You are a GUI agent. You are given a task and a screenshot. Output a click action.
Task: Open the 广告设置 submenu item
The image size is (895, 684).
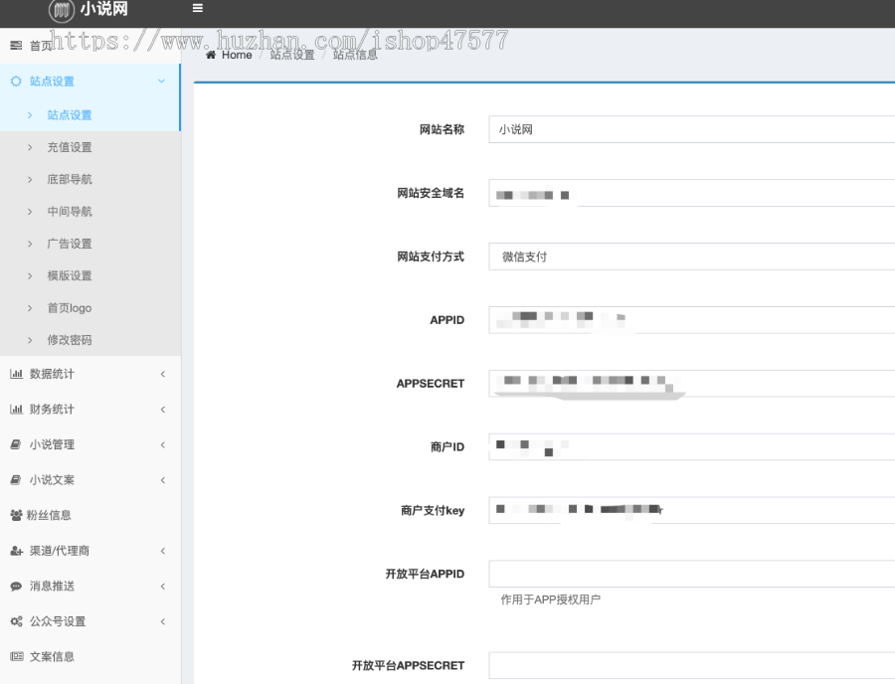[90, 244]
